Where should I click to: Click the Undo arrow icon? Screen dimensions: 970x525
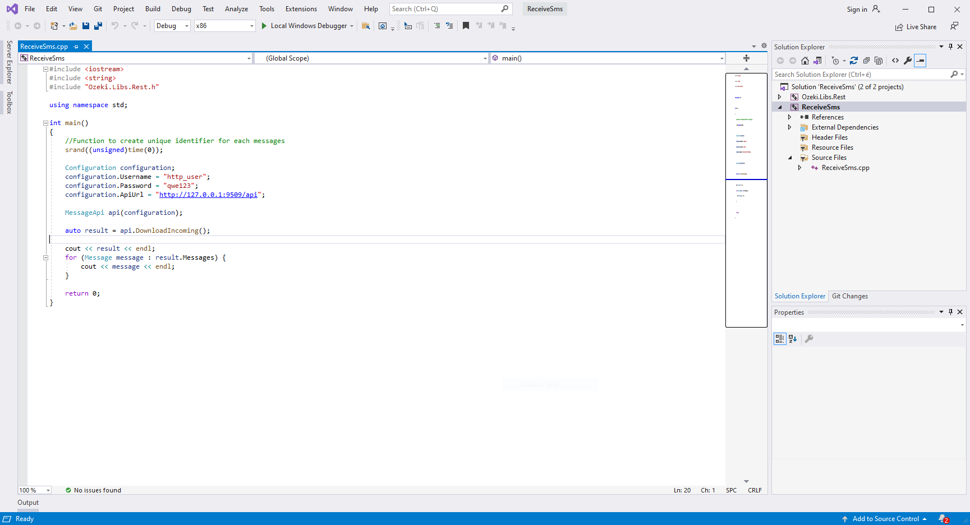coord(115,26)
